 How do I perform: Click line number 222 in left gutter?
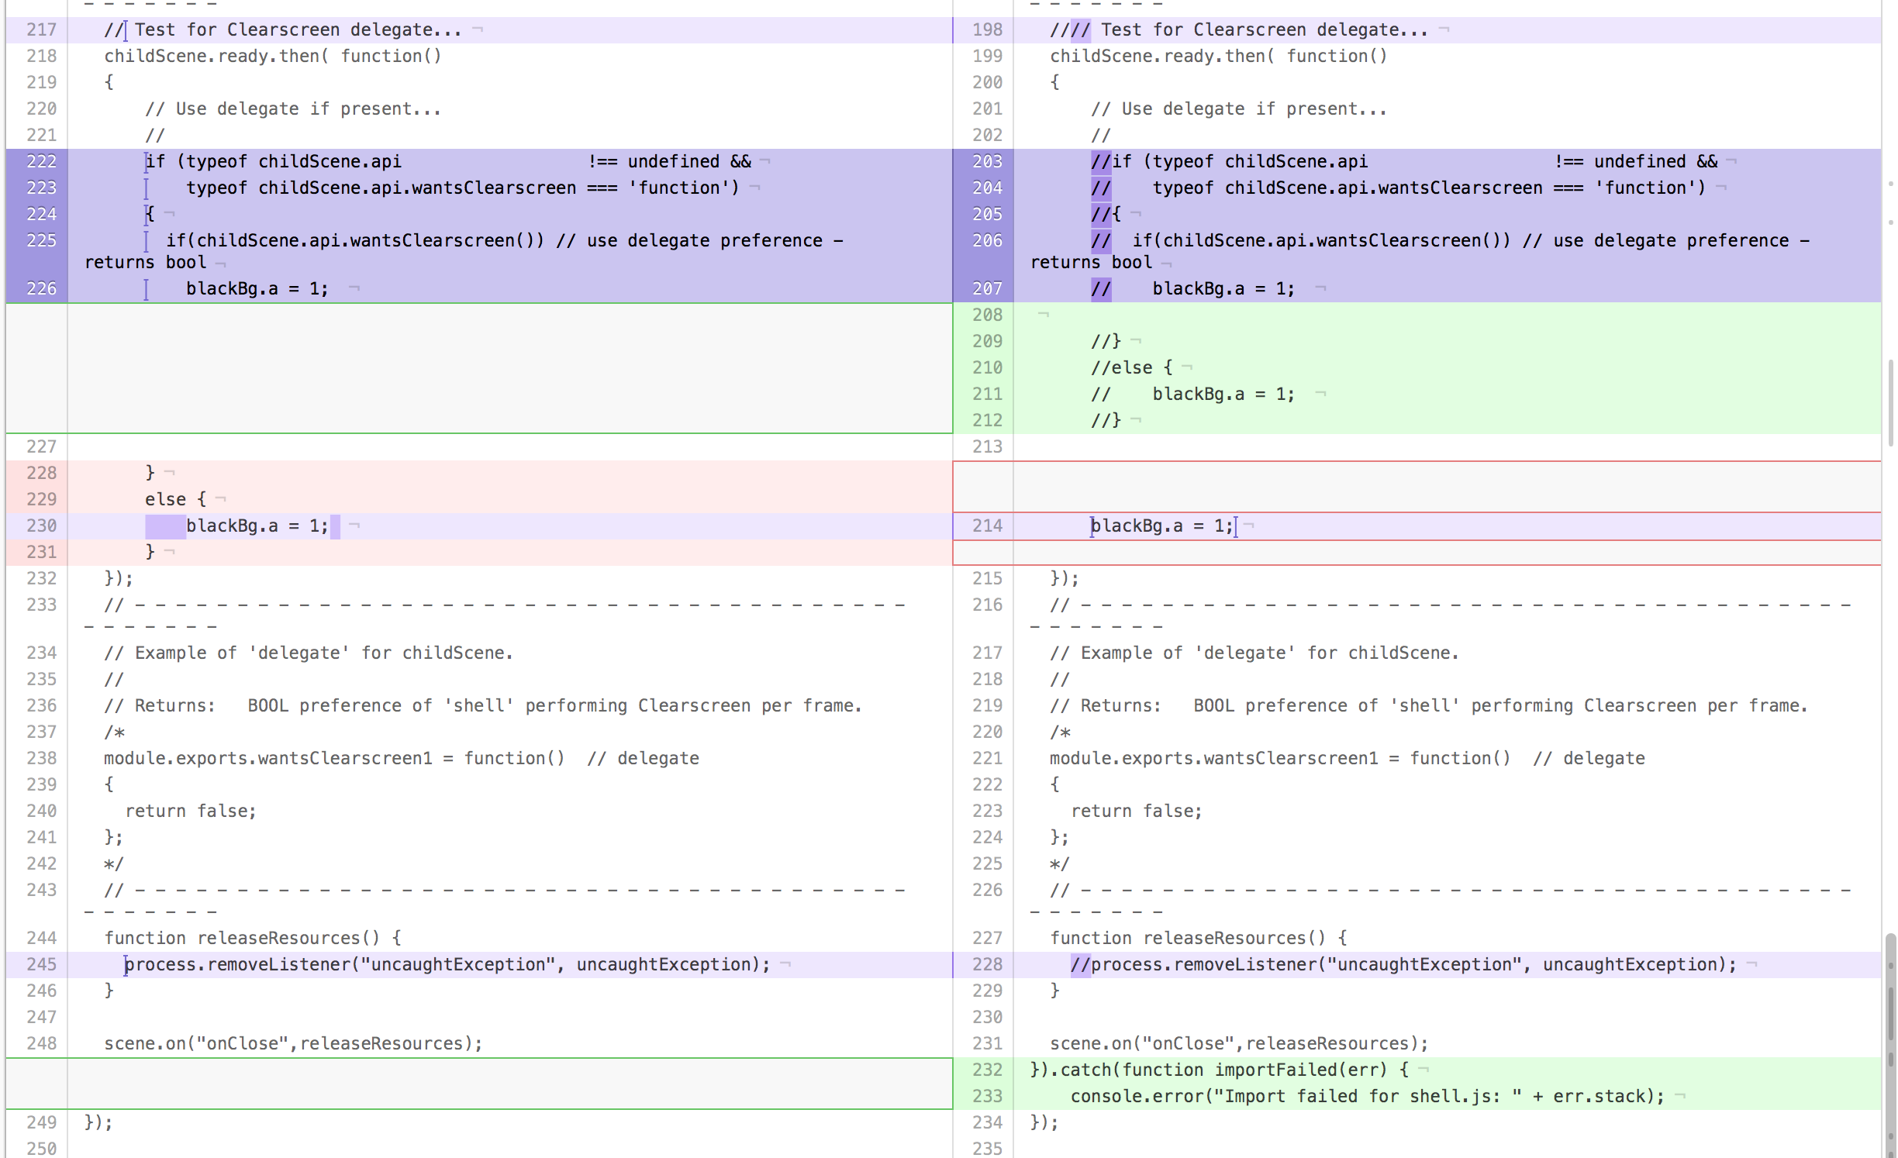[x=41, y=161]
